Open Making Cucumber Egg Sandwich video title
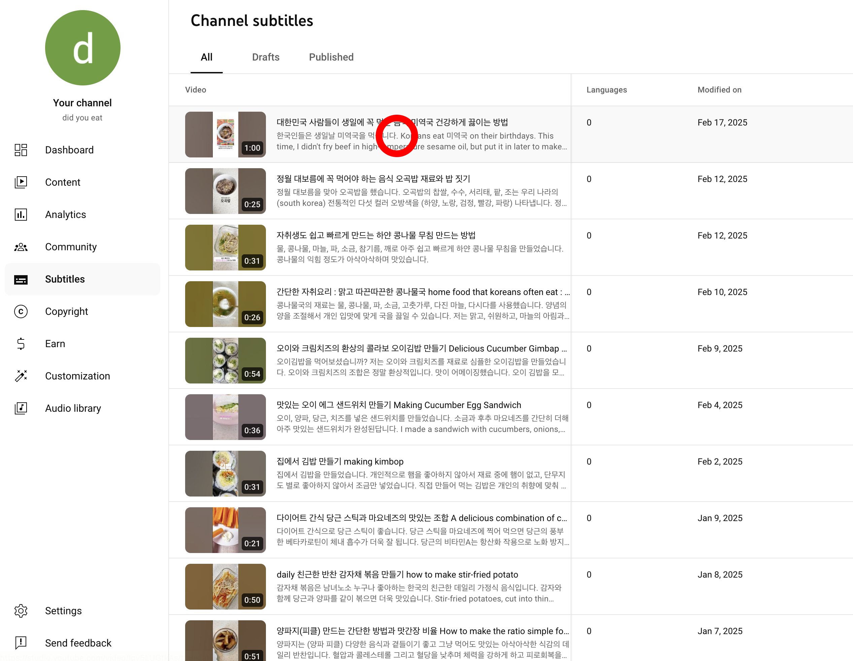 tap(398, 405)
